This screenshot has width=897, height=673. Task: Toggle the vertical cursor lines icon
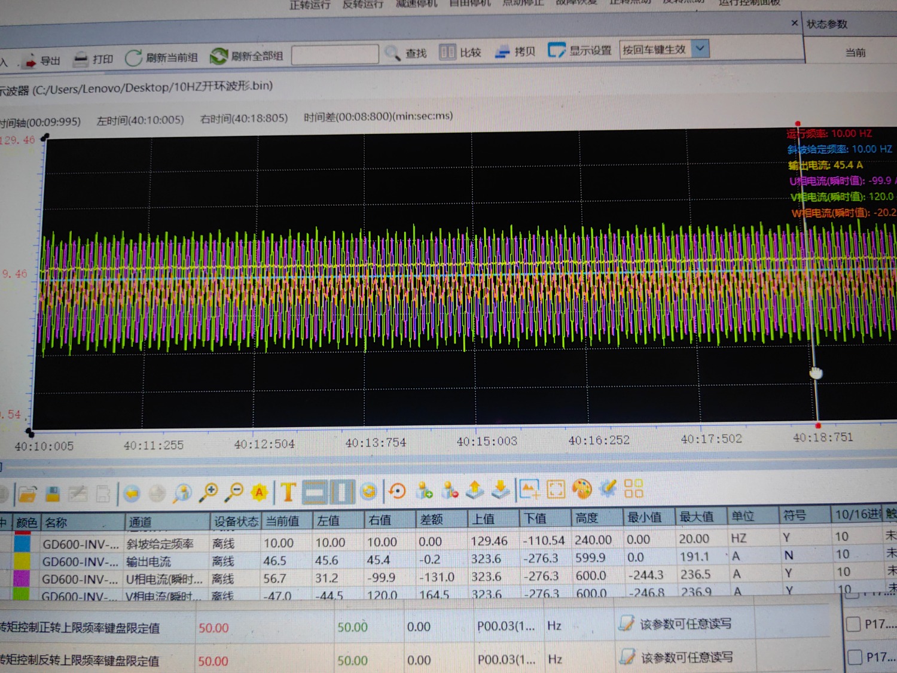pos(342,492)
